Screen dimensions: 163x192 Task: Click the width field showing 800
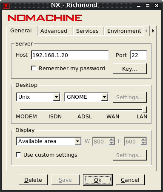(x=101, y=141)
